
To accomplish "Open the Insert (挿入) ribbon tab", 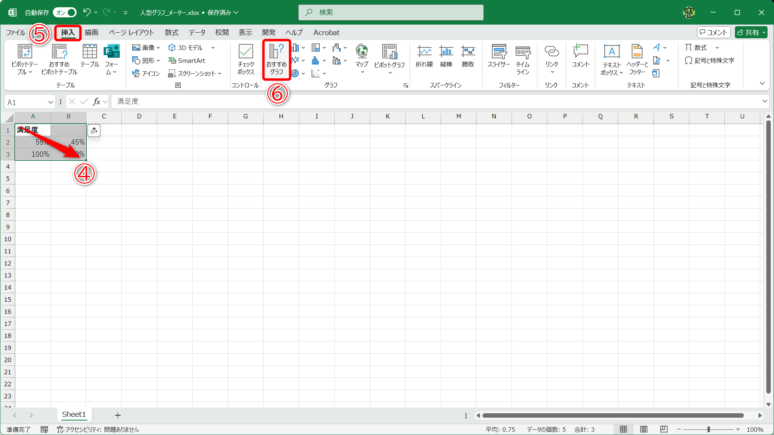I will 68,33.
